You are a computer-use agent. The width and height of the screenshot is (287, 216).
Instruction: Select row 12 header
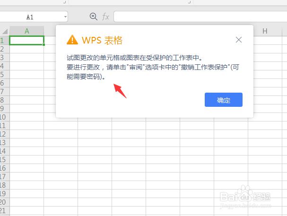5,134
